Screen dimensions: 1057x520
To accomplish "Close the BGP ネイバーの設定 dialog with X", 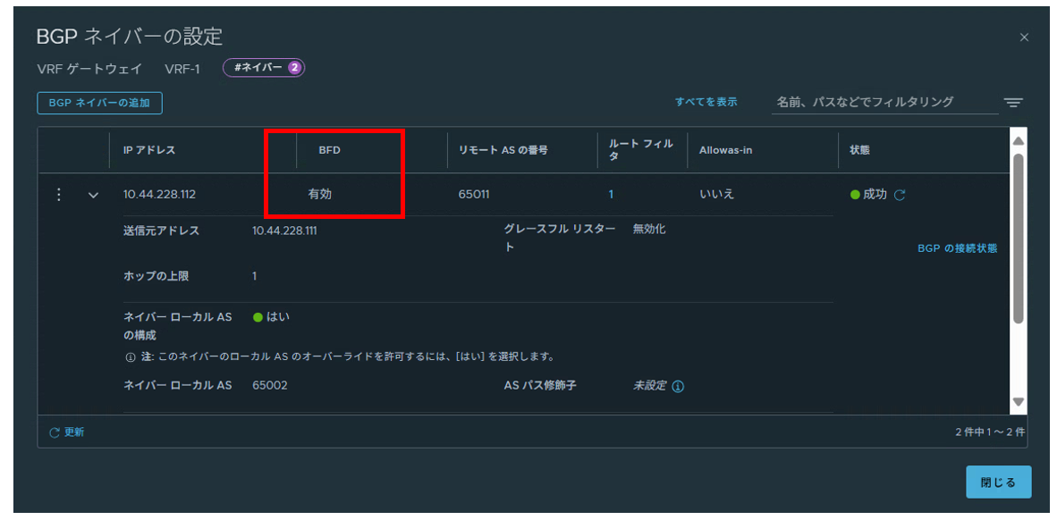I will pyautogui.click(x=1024, y=38).
